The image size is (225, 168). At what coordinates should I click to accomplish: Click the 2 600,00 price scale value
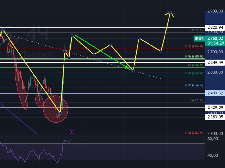215,72
